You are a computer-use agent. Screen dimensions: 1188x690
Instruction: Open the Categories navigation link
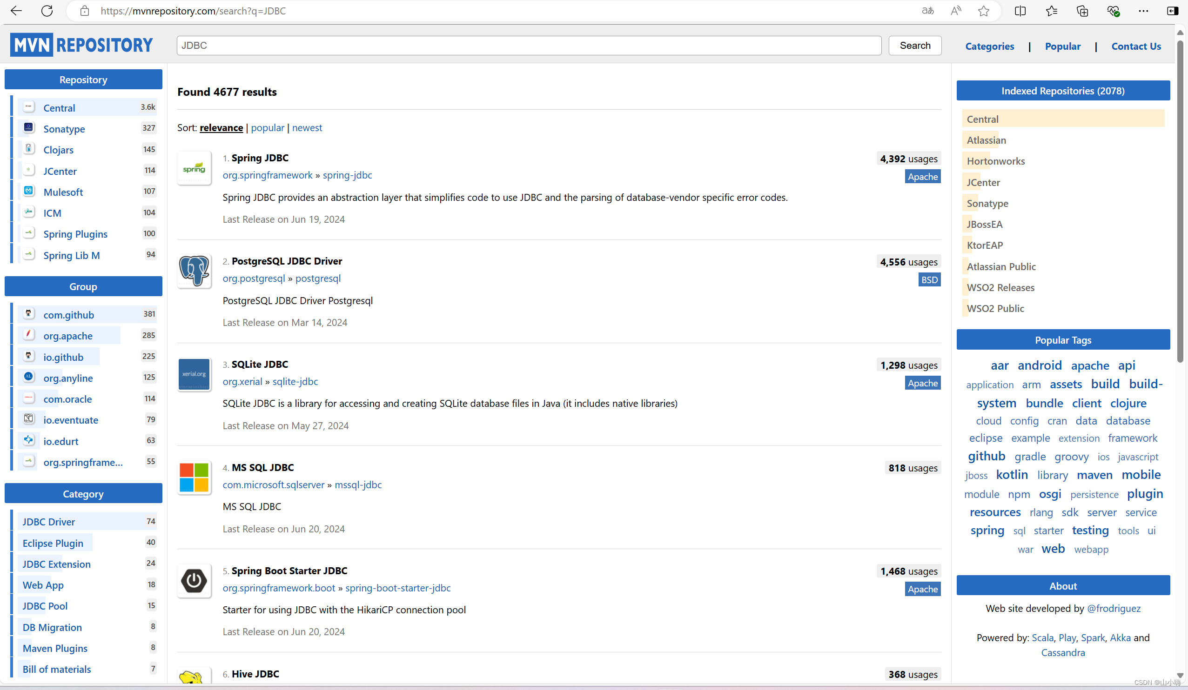coord(989,46)
